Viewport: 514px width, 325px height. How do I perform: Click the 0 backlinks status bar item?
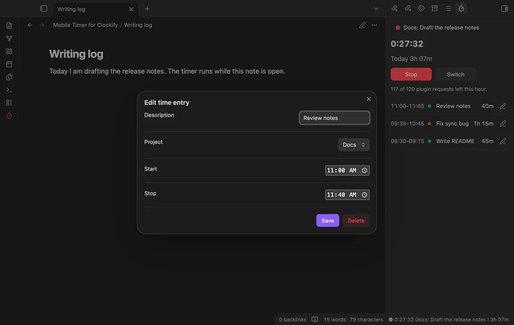click(293, 319)
